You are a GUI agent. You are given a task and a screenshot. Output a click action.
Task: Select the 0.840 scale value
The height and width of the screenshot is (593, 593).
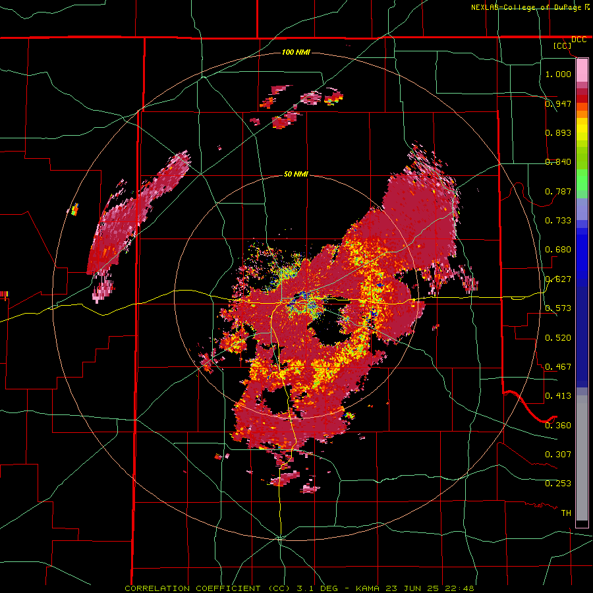click(558, 162)
